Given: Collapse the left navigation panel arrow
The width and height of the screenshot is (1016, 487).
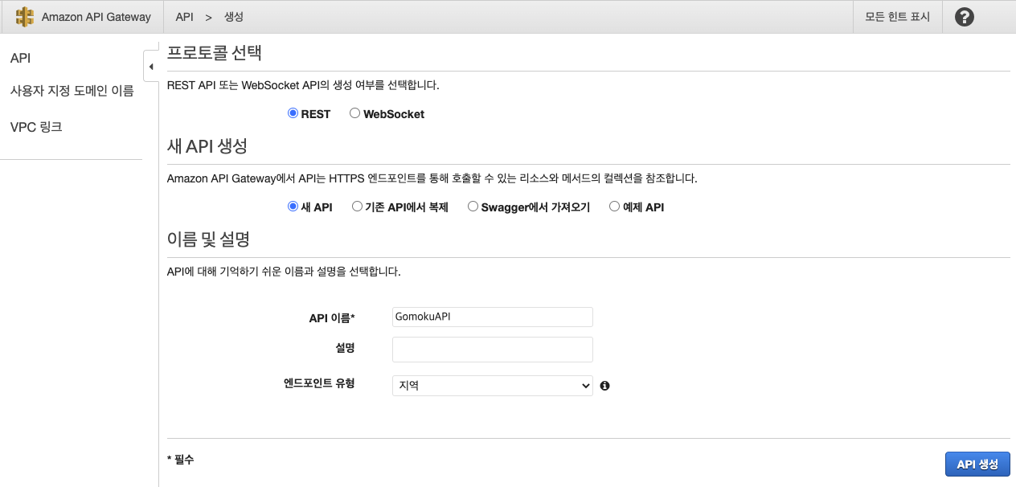Looking at the screenshot, I should click(x=151, y=66).
